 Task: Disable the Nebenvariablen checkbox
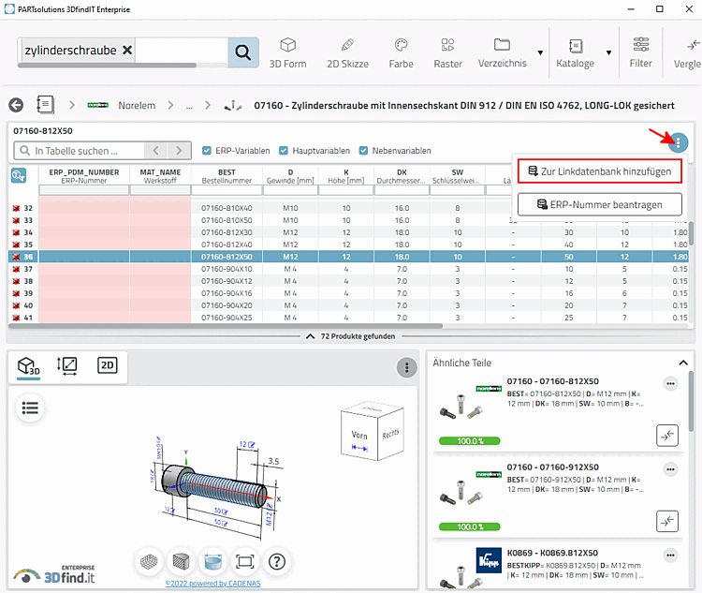tap(364, 151)
